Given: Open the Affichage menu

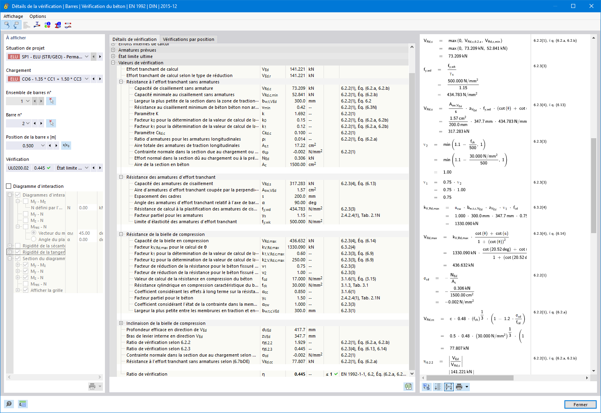Looking at the screenshot, I should [13, 16].
